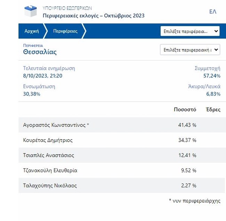Screen dimensions: 226x221
Task: Select the Κουρέτας Δημήτριος row
Action: (48, 140)
